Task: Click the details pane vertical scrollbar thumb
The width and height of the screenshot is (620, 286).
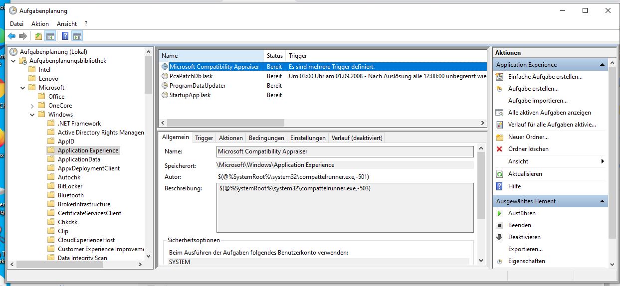Action: click(x=481, y=186)
